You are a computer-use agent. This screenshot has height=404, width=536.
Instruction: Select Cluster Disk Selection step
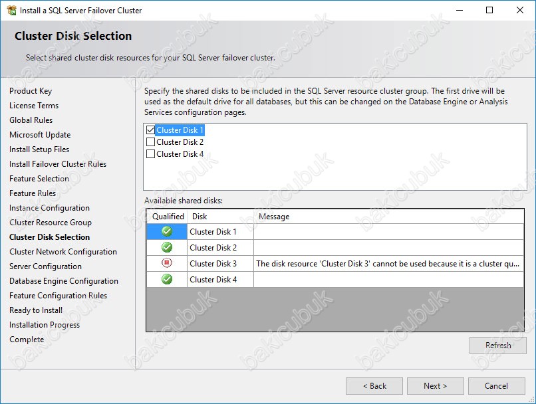pyautogui.click(x=50, y=237)
